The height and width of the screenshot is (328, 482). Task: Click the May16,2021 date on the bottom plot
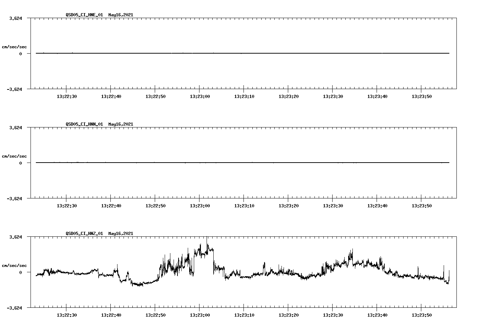click(120, 234)
